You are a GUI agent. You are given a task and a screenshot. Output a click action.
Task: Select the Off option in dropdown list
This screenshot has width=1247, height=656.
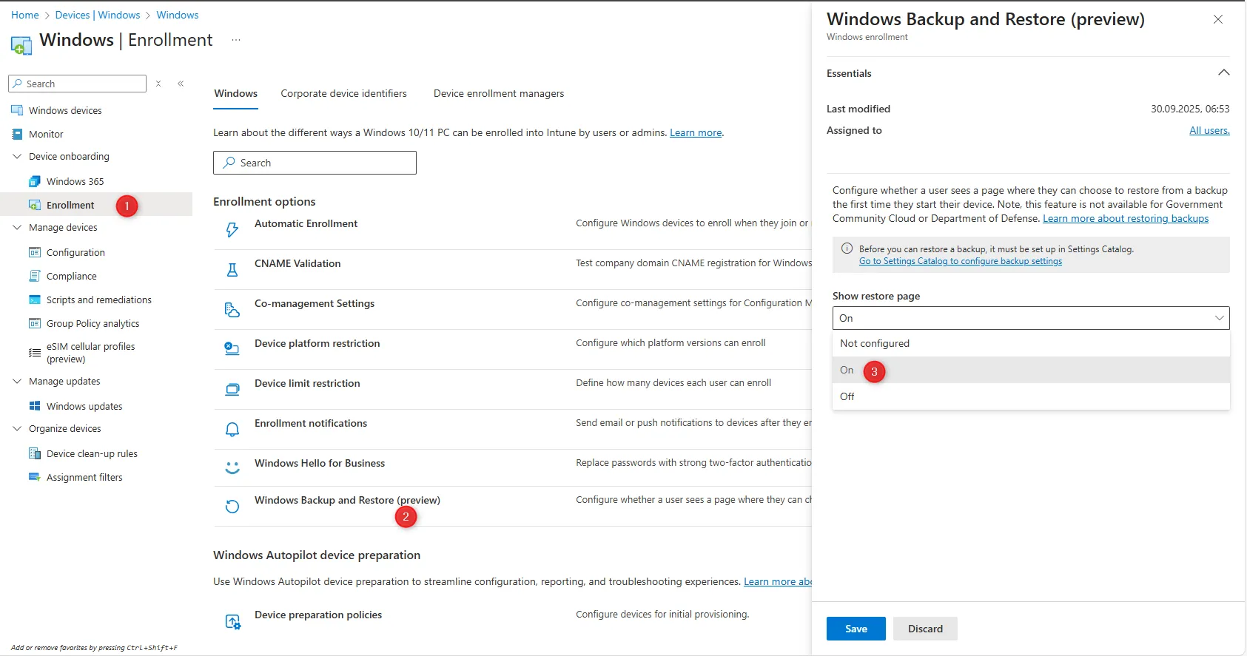click(x=847, y=396)
